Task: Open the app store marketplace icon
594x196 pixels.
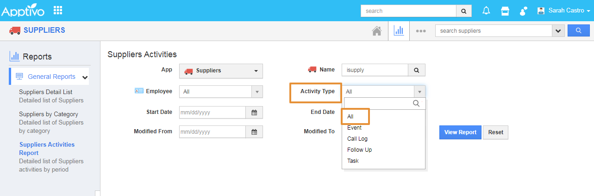Action: pyautogui.click(x=505, y=11)
